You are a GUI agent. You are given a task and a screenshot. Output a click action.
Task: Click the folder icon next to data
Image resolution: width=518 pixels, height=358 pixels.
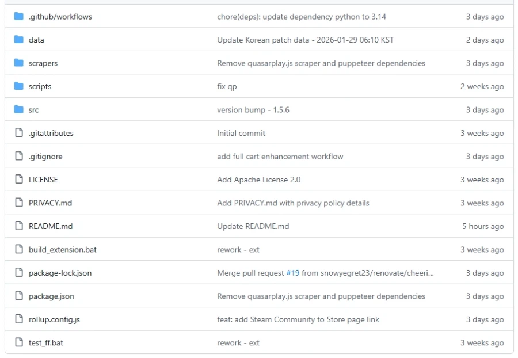18,40
